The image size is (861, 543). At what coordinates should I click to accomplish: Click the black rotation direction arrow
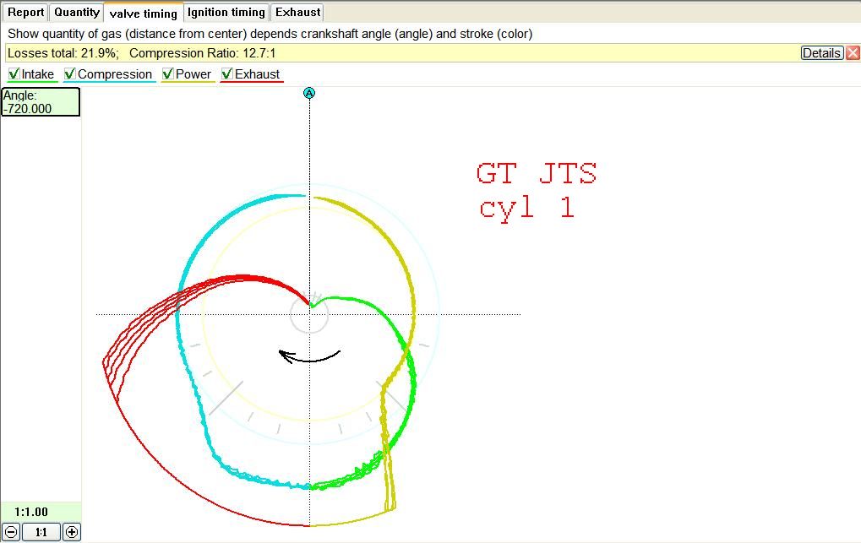click(310, 357)
